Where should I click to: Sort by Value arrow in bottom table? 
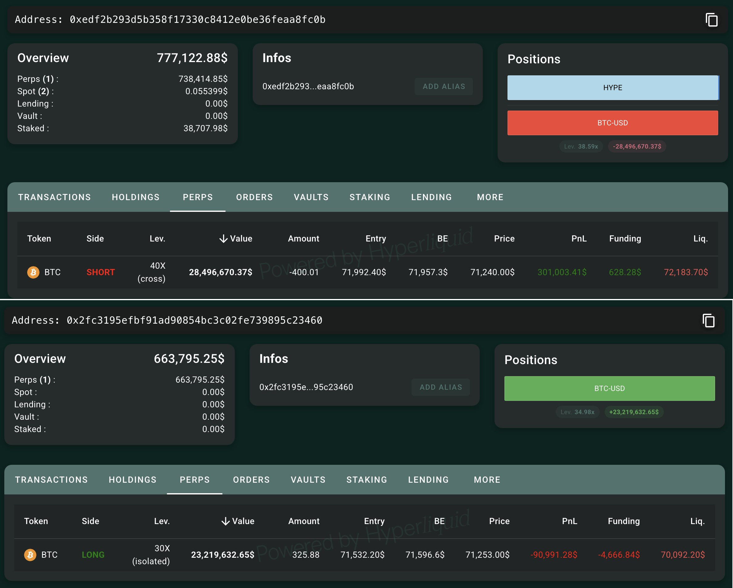tap(226, 521)
